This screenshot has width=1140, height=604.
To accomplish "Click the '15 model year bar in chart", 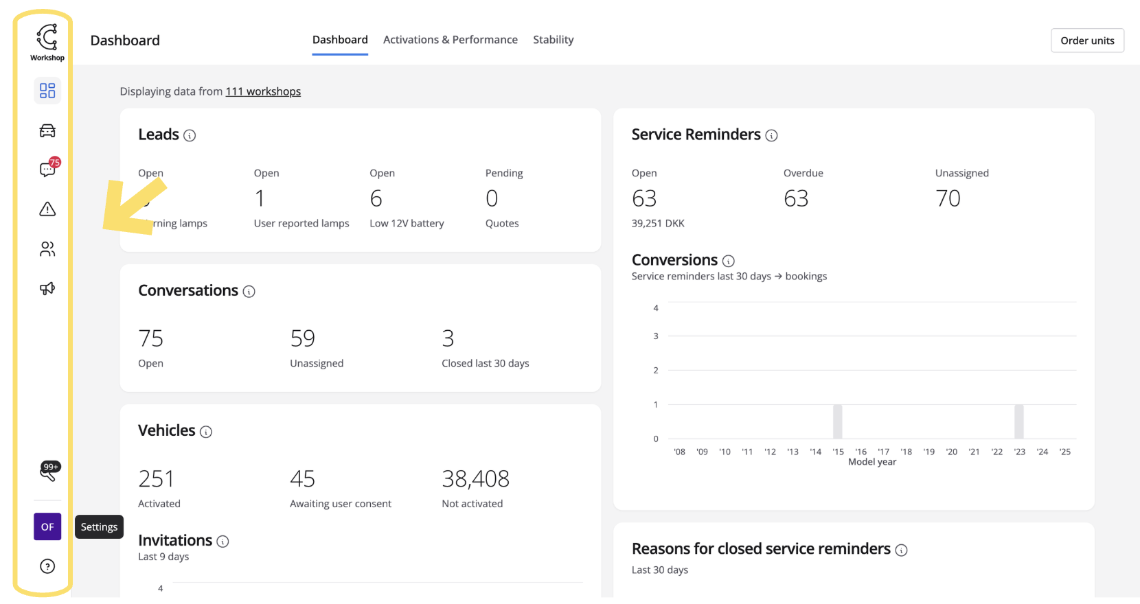I will point(838,421).
